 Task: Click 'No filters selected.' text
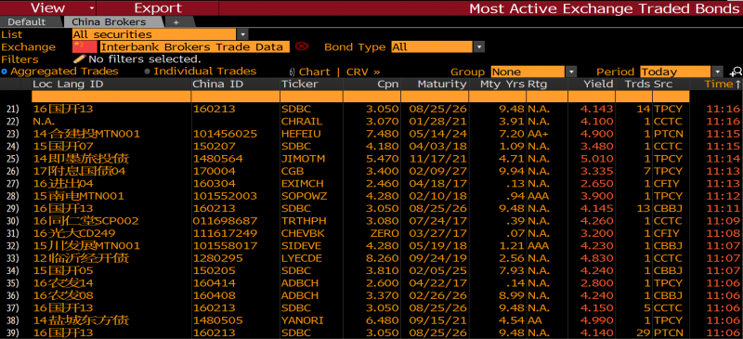[145, 59]
